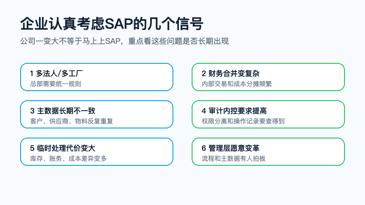Click the heading 多法人/多工厂
This screenshot has height=205, width=365.
pos(59,73)
